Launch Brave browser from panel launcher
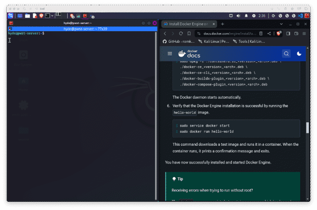Screen dimensions: 317x210 coord(41,16)
